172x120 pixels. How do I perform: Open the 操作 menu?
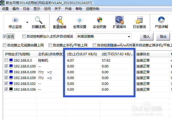click(16, 9)
